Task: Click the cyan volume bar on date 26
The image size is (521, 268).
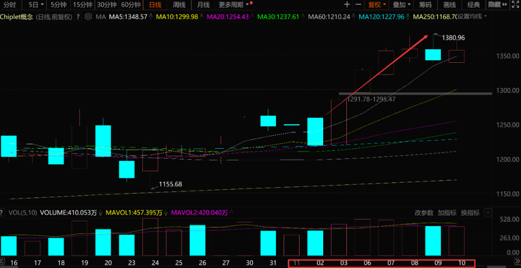Action: [x=197, y=240]
